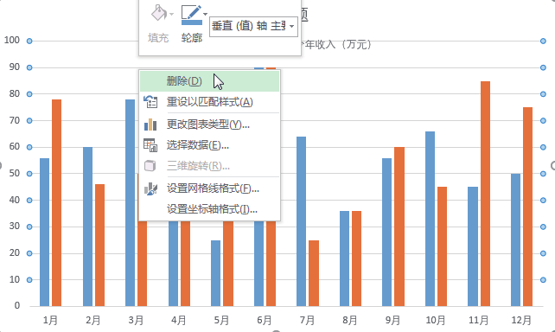The width and height of the screenshot is (555, 332).
Task: Open 设置网格线格式(F)... dialog
Action: tap(209, 188)
